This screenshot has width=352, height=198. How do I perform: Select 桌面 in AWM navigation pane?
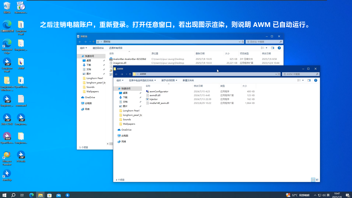tap(125, 93)
